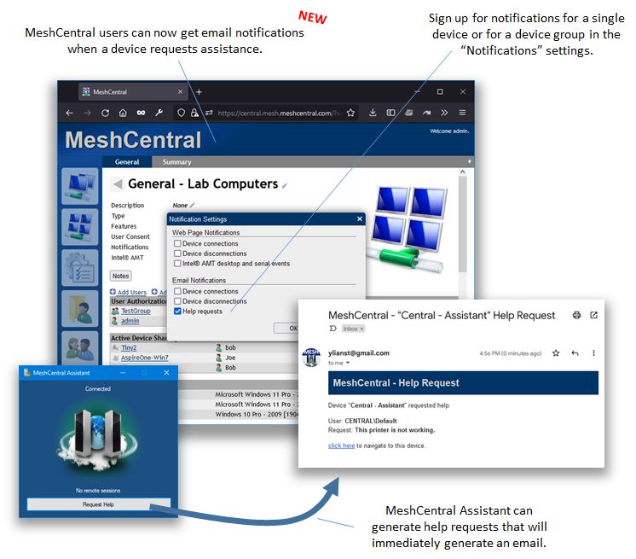Open the My Users sidebar icon
Viewport: 636px width, 559px height.
tap(80, 346)
